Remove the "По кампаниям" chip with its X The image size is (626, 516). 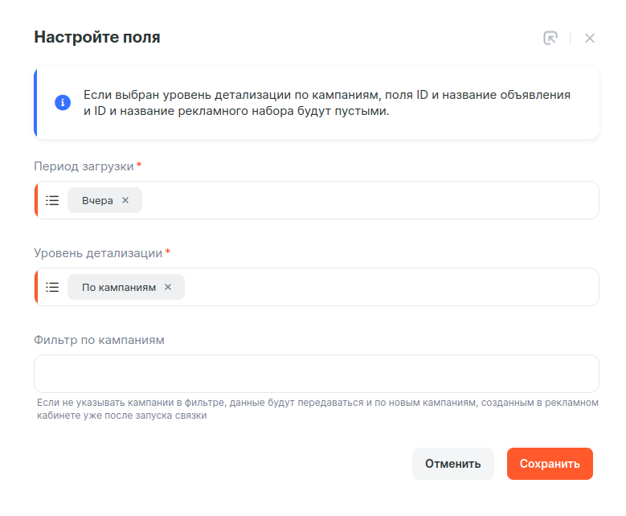[x=168, y=287]
